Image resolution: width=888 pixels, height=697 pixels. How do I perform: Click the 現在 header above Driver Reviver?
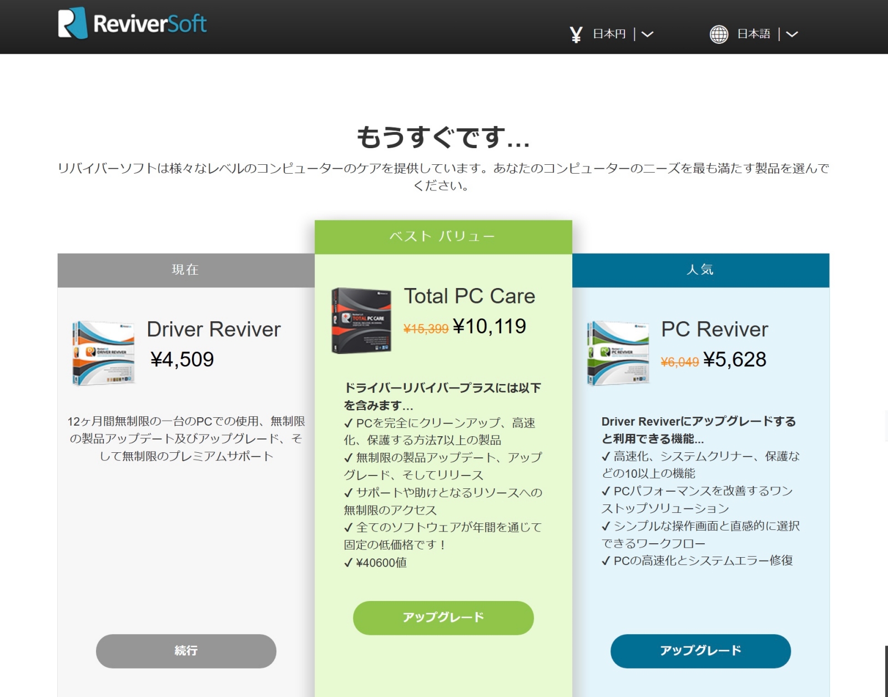(x=186, y=270)
